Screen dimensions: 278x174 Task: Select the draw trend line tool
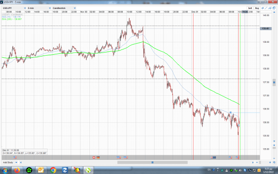click(x=266, y=8)
